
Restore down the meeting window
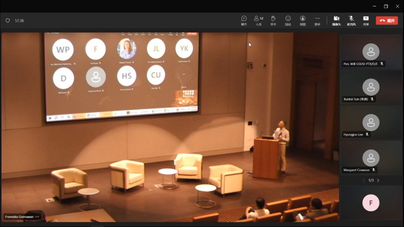click(x=386, y=6)
